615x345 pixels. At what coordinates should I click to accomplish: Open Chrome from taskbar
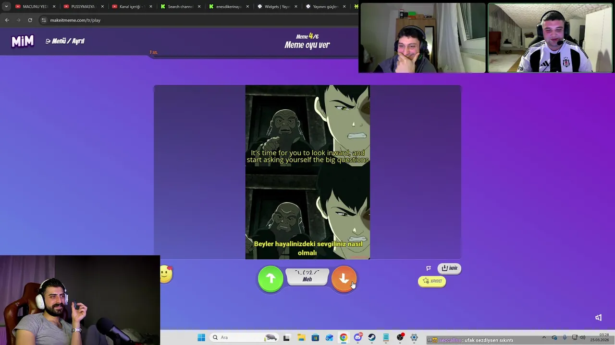point(344,337)
